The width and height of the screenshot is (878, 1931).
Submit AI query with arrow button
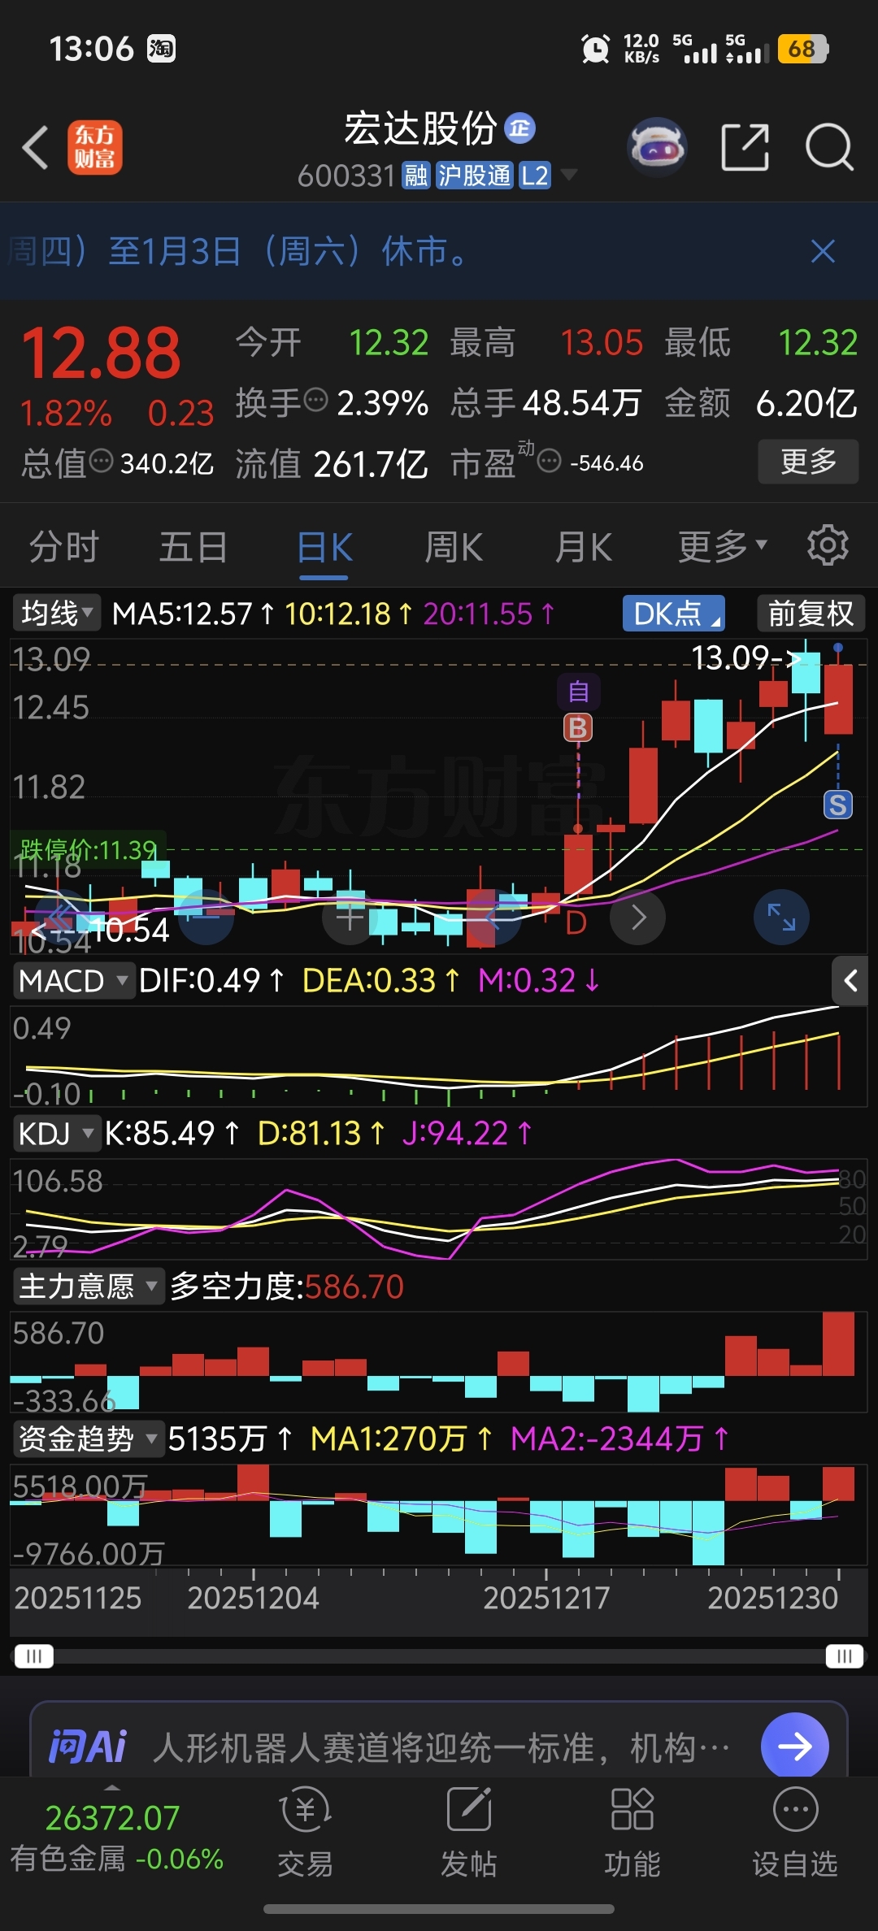coord(795,1746)
